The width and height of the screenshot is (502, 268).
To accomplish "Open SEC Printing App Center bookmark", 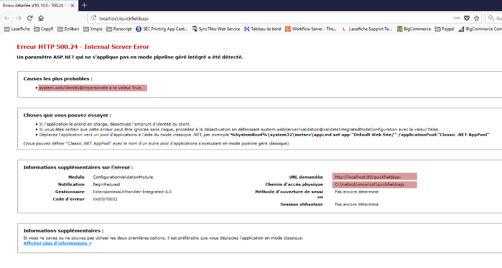I will 162,29.
